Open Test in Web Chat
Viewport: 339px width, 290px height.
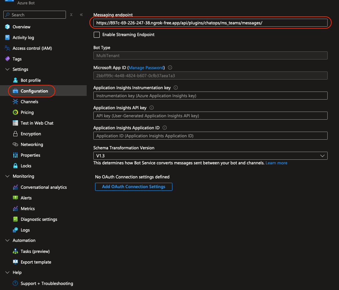click(x=37, y=123)
